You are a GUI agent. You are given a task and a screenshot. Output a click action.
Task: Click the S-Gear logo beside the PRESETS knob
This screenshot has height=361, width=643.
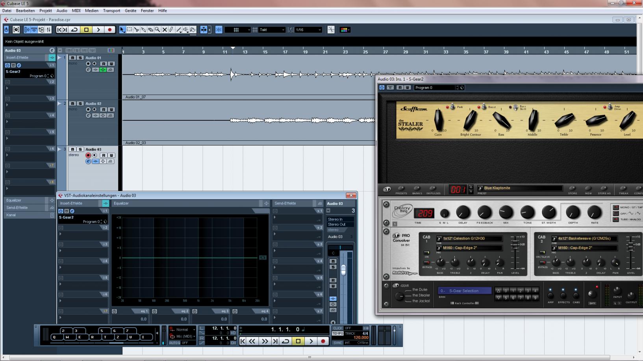click(387, 189)
